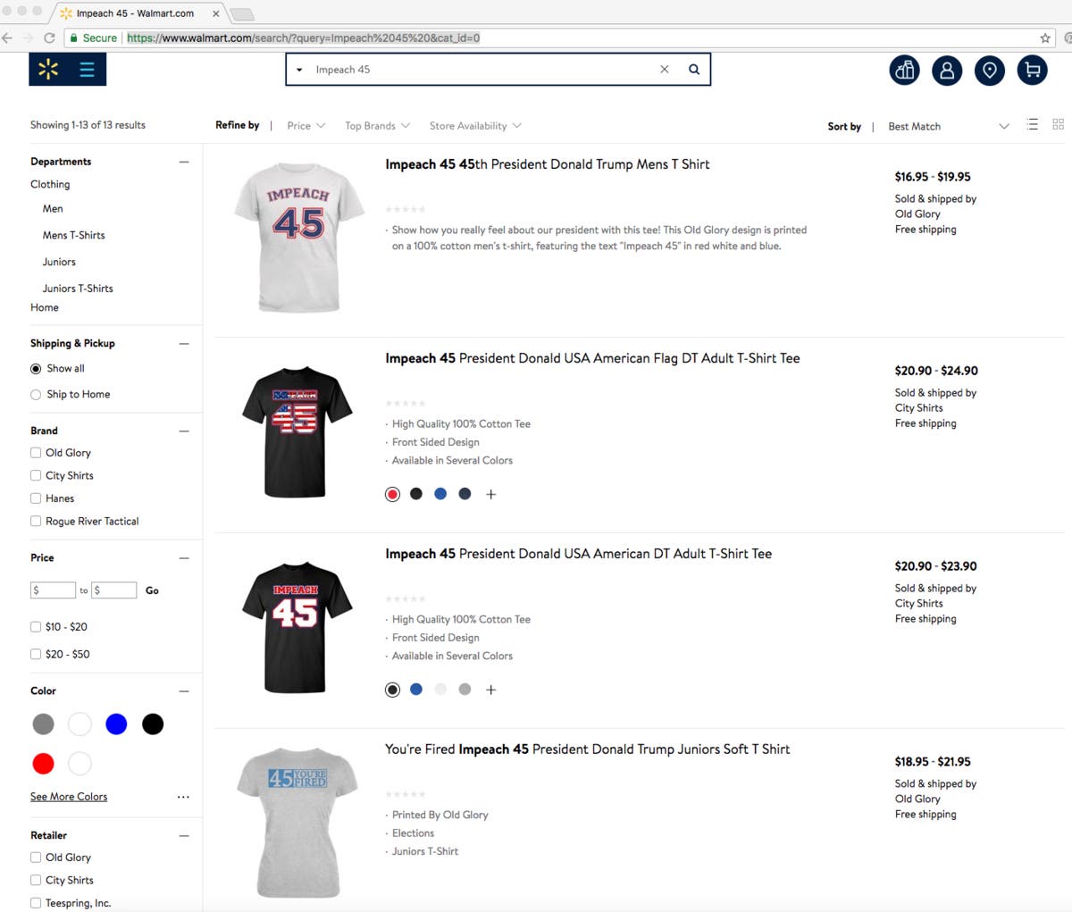Screen dimensions: 1072x912
Task: Open the shopping cart icon
Action: point(1032,70)
